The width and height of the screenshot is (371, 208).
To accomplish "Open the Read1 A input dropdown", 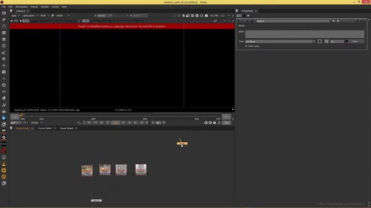I will point(105,16).
